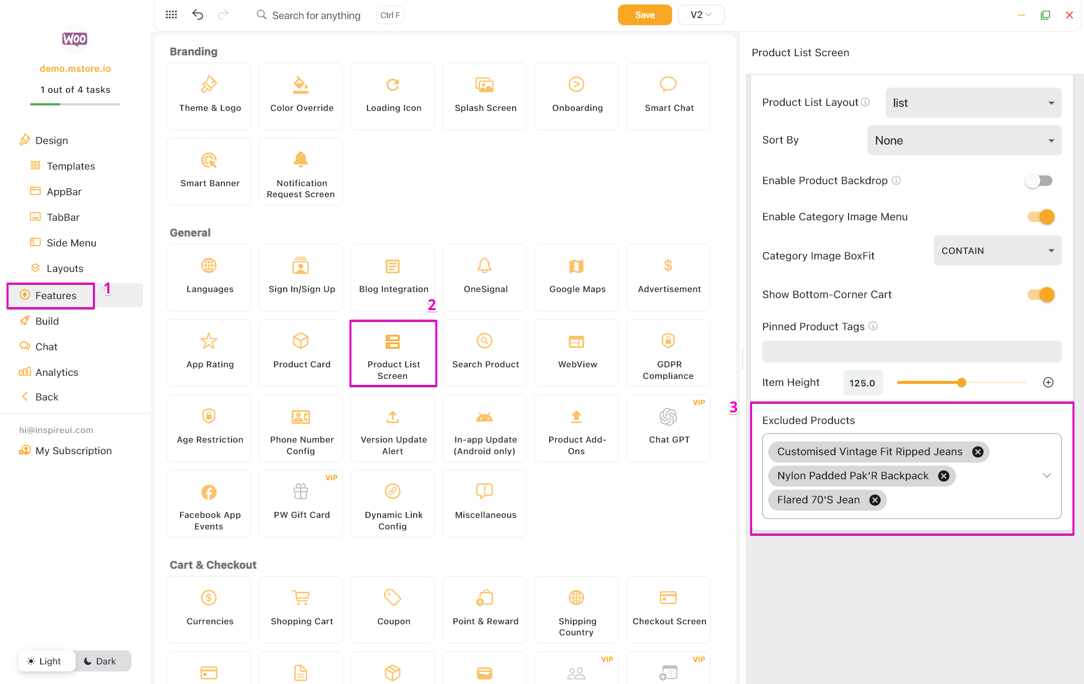Viewport: 1084px width, 684px height.
Task: Expand the Sort By dropdown
Action: [x=964, y=141]
